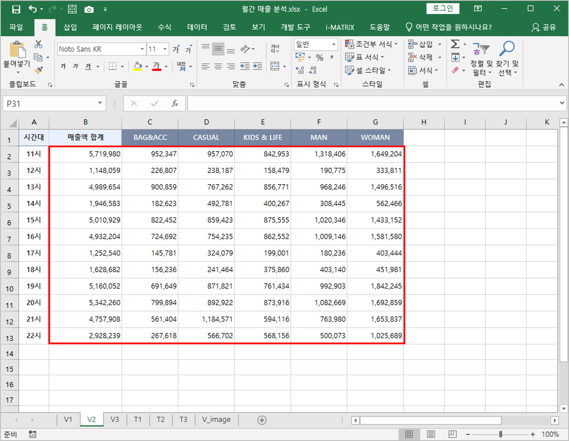
Task: Click the AutoSum sigma icon
Action: click(455, 44)
